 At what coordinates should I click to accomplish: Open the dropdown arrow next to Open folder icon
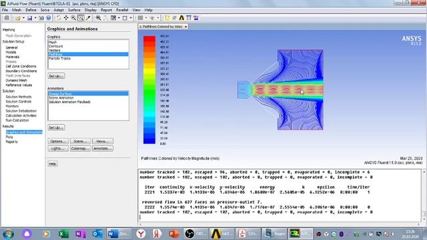tap(23, 18)
